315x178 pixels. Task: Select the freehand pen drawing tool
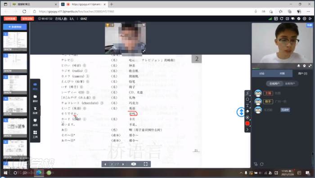(247, 93)
